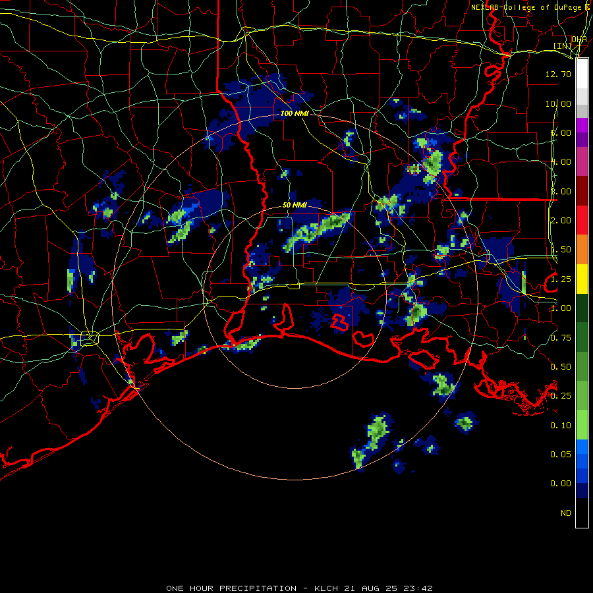
Task: Click the 12.70 legend value
Action: pyautogui.click(x=558, y=74)
